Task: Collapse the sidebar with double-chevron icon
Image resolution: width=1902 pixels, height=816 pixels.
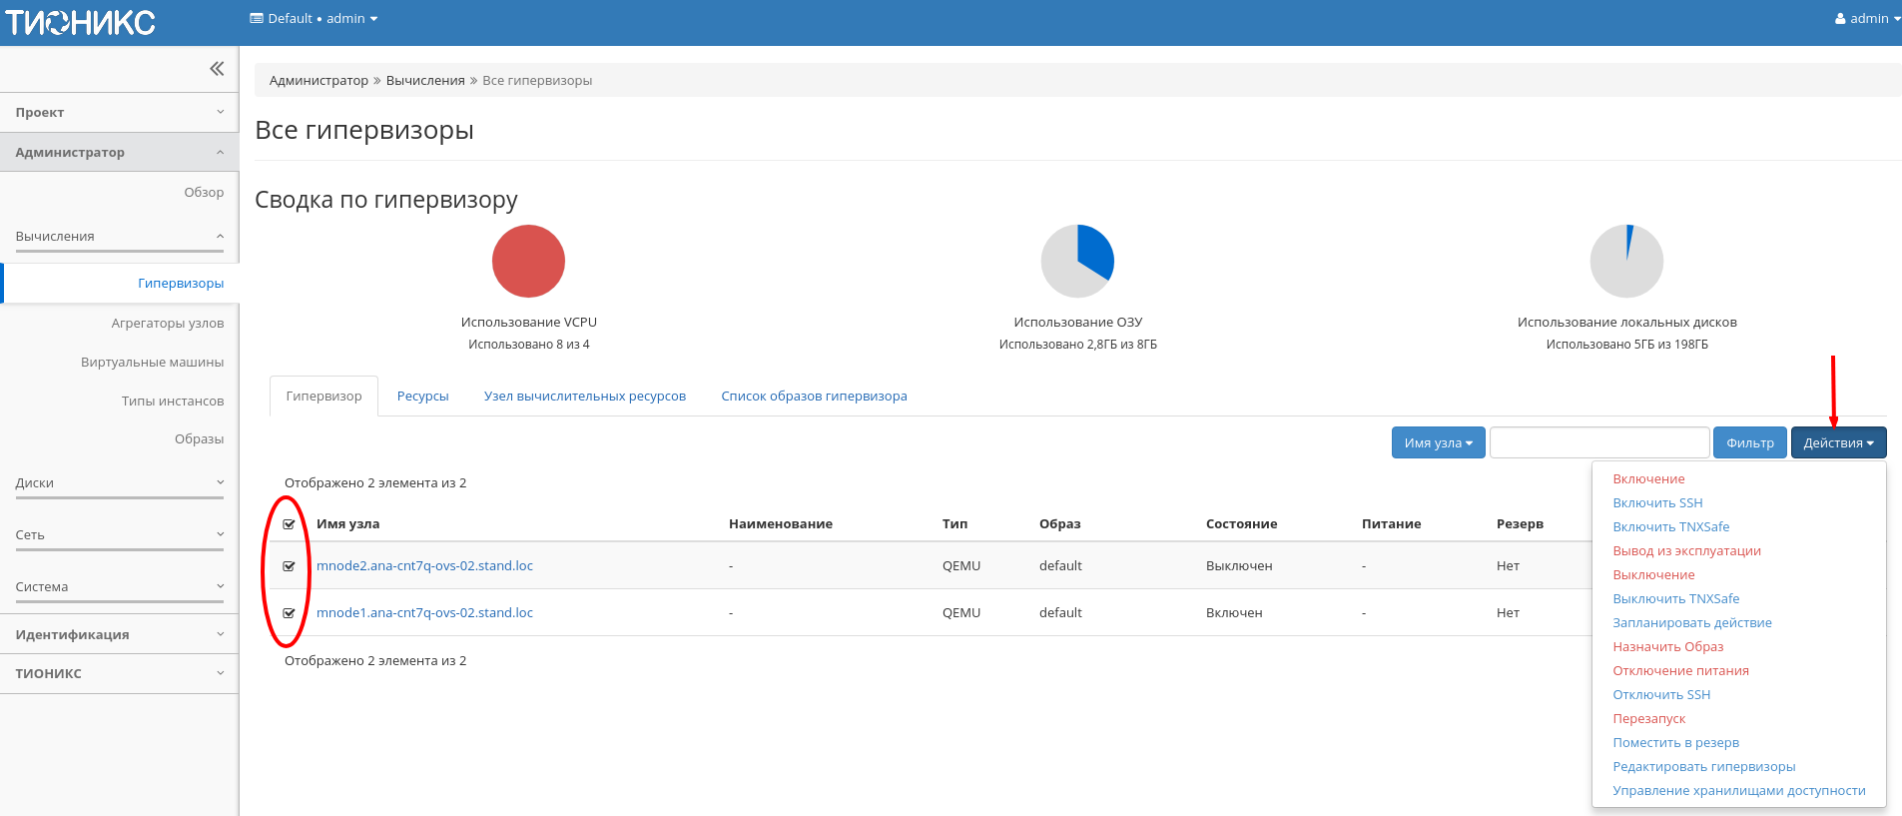Action: pos(217,69)
